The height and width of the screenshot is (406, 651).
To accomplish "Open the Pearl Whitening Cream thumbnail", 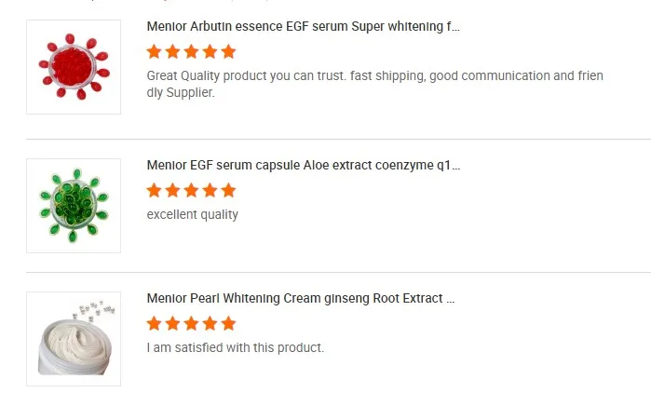I will pyautogui.click(x=74, y=339).
